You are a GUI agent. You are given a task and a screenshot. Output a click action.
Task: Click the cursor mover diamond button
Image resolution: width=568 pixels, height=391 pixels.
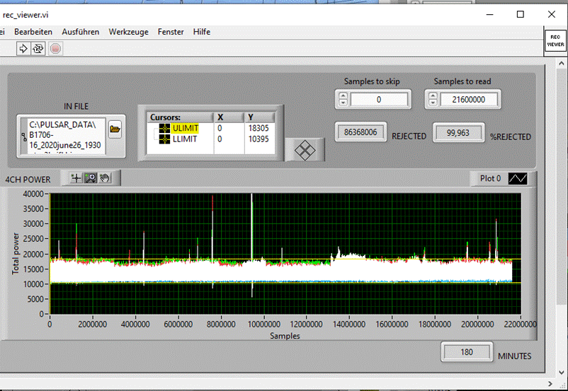point(305,150)
